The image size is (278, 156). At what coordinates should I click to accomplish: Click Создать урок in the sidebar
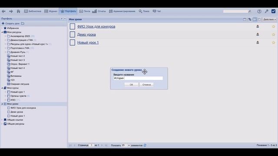click(x=10, y=23)
